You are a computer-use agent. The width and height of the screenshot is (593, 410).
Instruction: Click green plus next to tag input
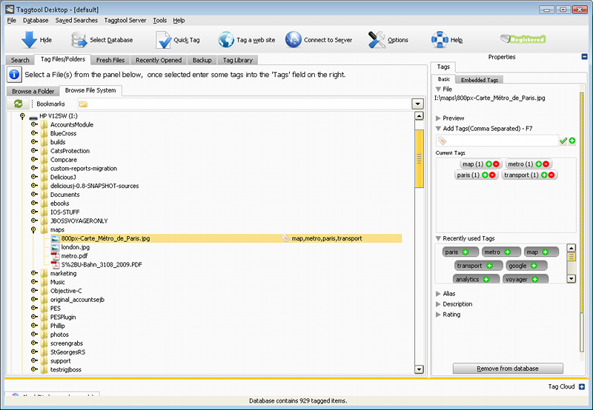coord(572,141)
